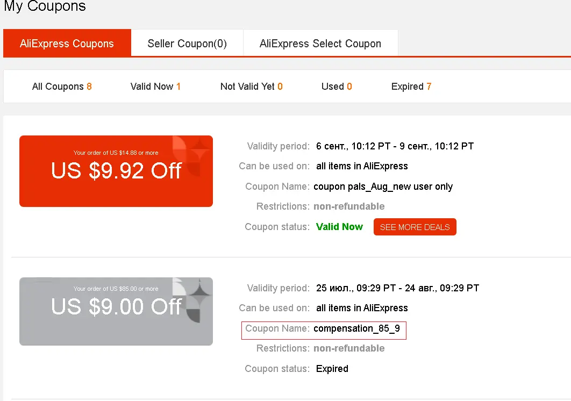Filter by Used coupons
The width and height of the screenshot is (571, 401).
337,87
